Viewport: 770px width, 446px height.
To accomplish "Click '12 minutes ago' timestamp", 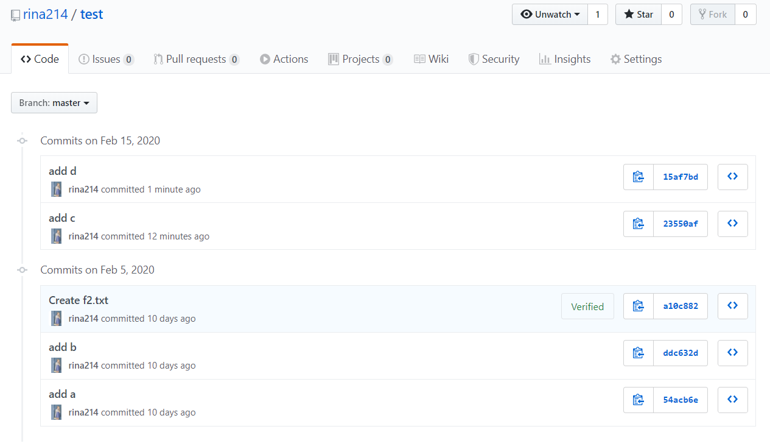I will coord(178,236).
